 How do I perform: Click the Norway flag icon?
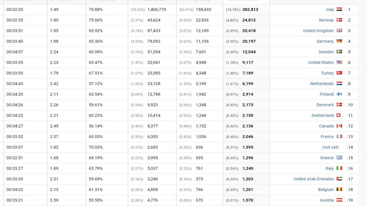339,20
